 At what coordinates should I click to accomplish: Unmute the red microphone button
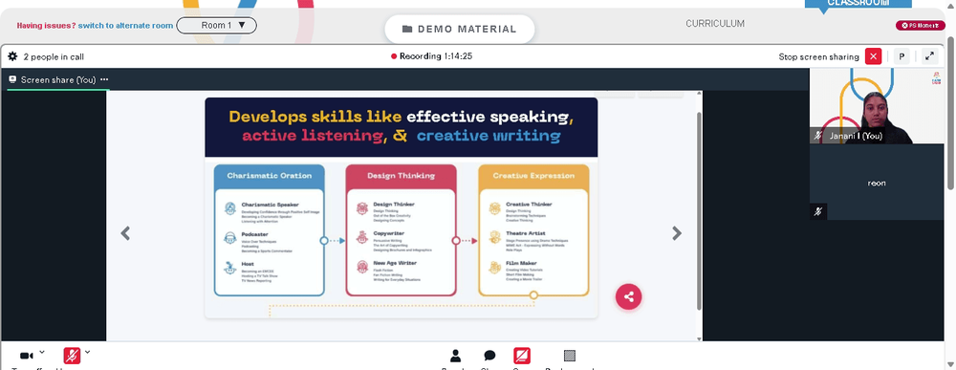click(72, 356)
